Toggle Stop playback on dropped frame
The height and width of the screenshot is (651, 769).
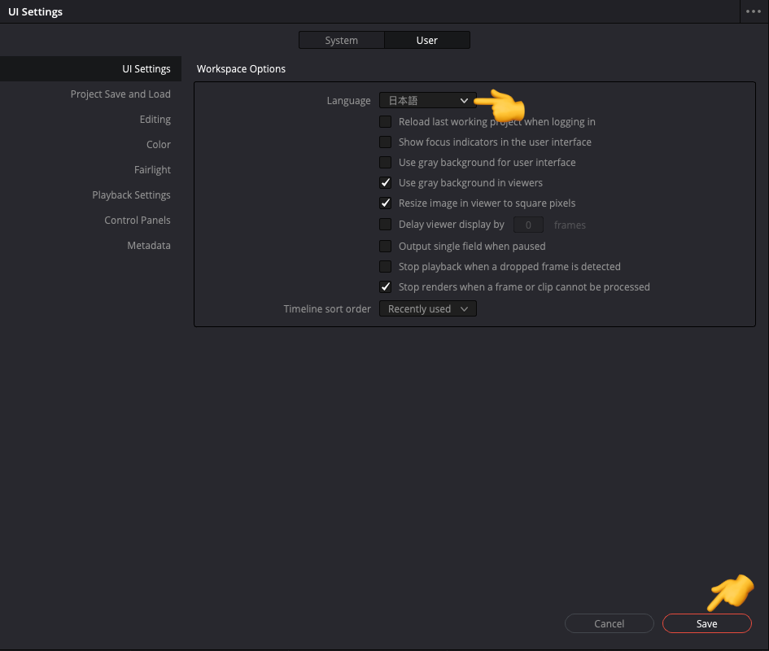(386, 267)
